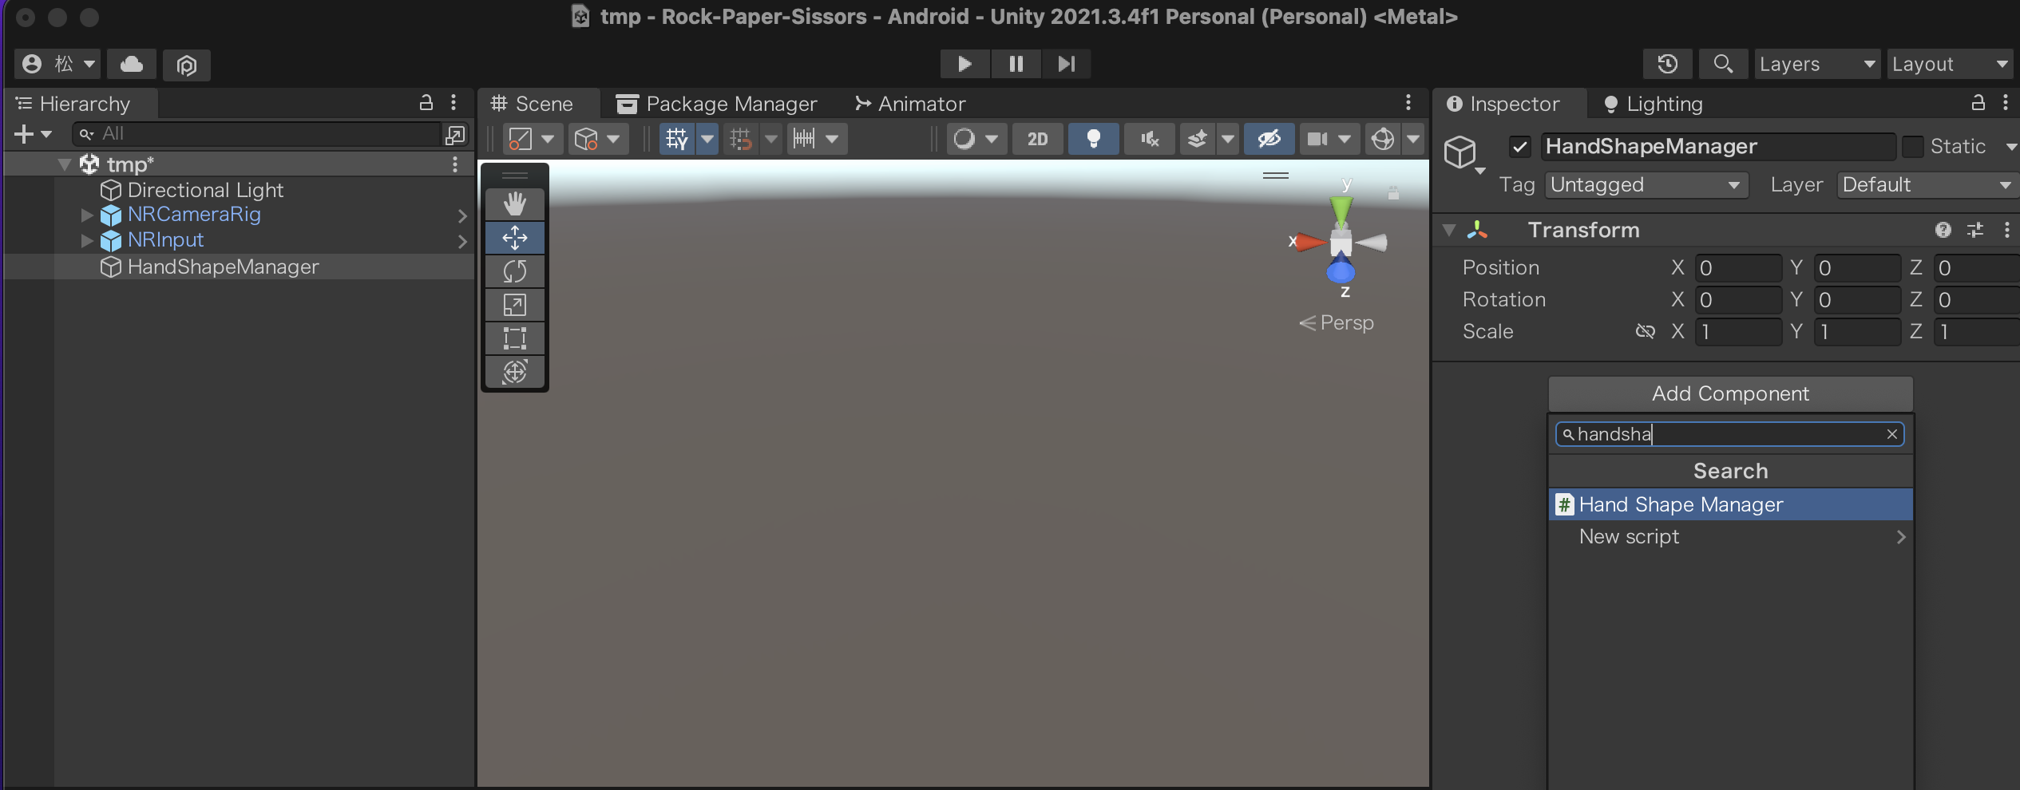Switch to the Lighting tab
This screenshot has height=790, width=2020.
pos(1654,104)
